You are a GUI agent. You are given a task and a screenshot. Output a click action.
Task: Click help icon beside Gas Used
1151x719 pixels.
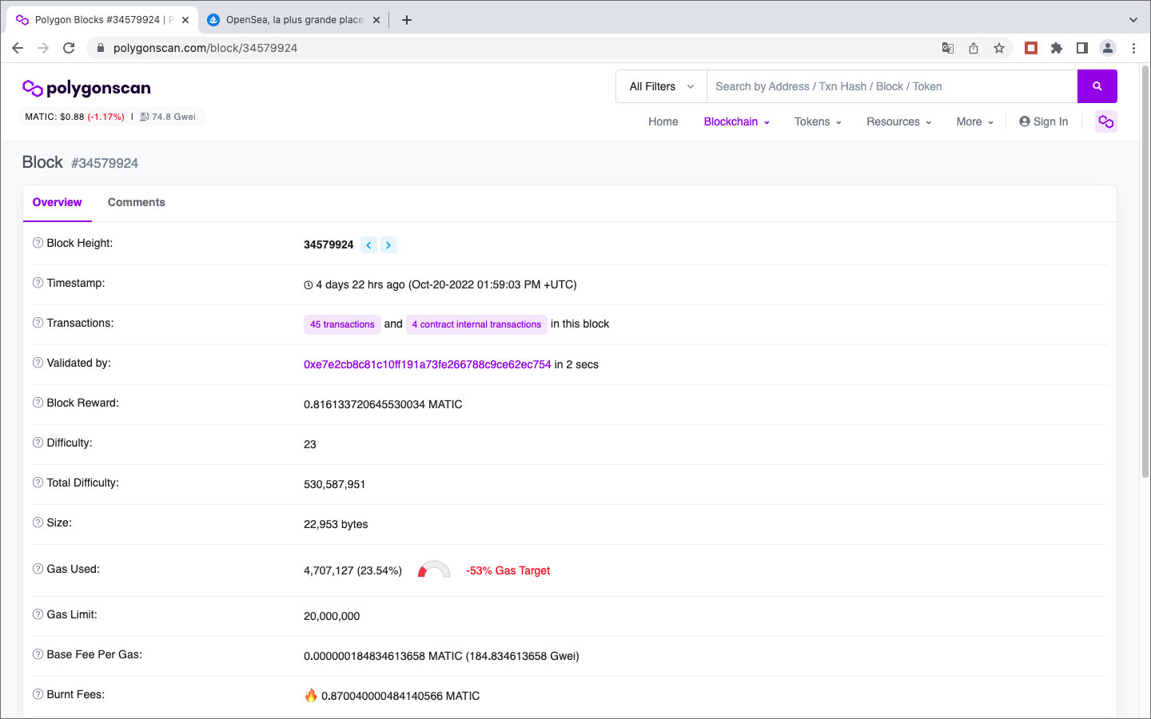coord(38,569)
